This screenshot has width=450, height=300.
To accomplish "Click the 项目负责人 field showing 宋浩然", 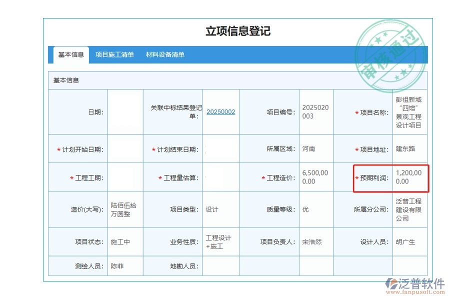I will click(x=315, y=241).
